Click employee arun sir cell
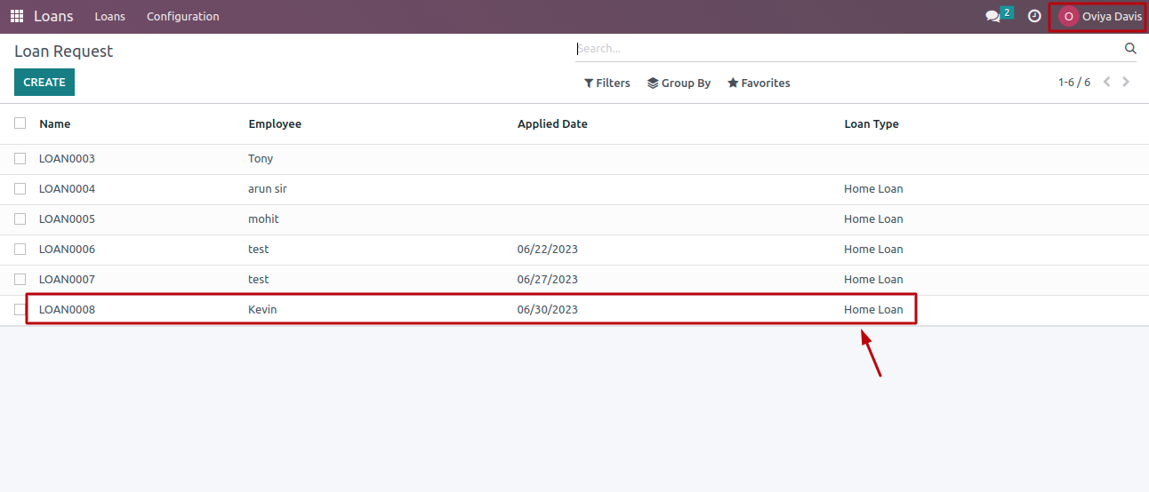Image resolution: width=1149 pixels, height=492 pixels. pyautogui.click(x=268, y=188)
